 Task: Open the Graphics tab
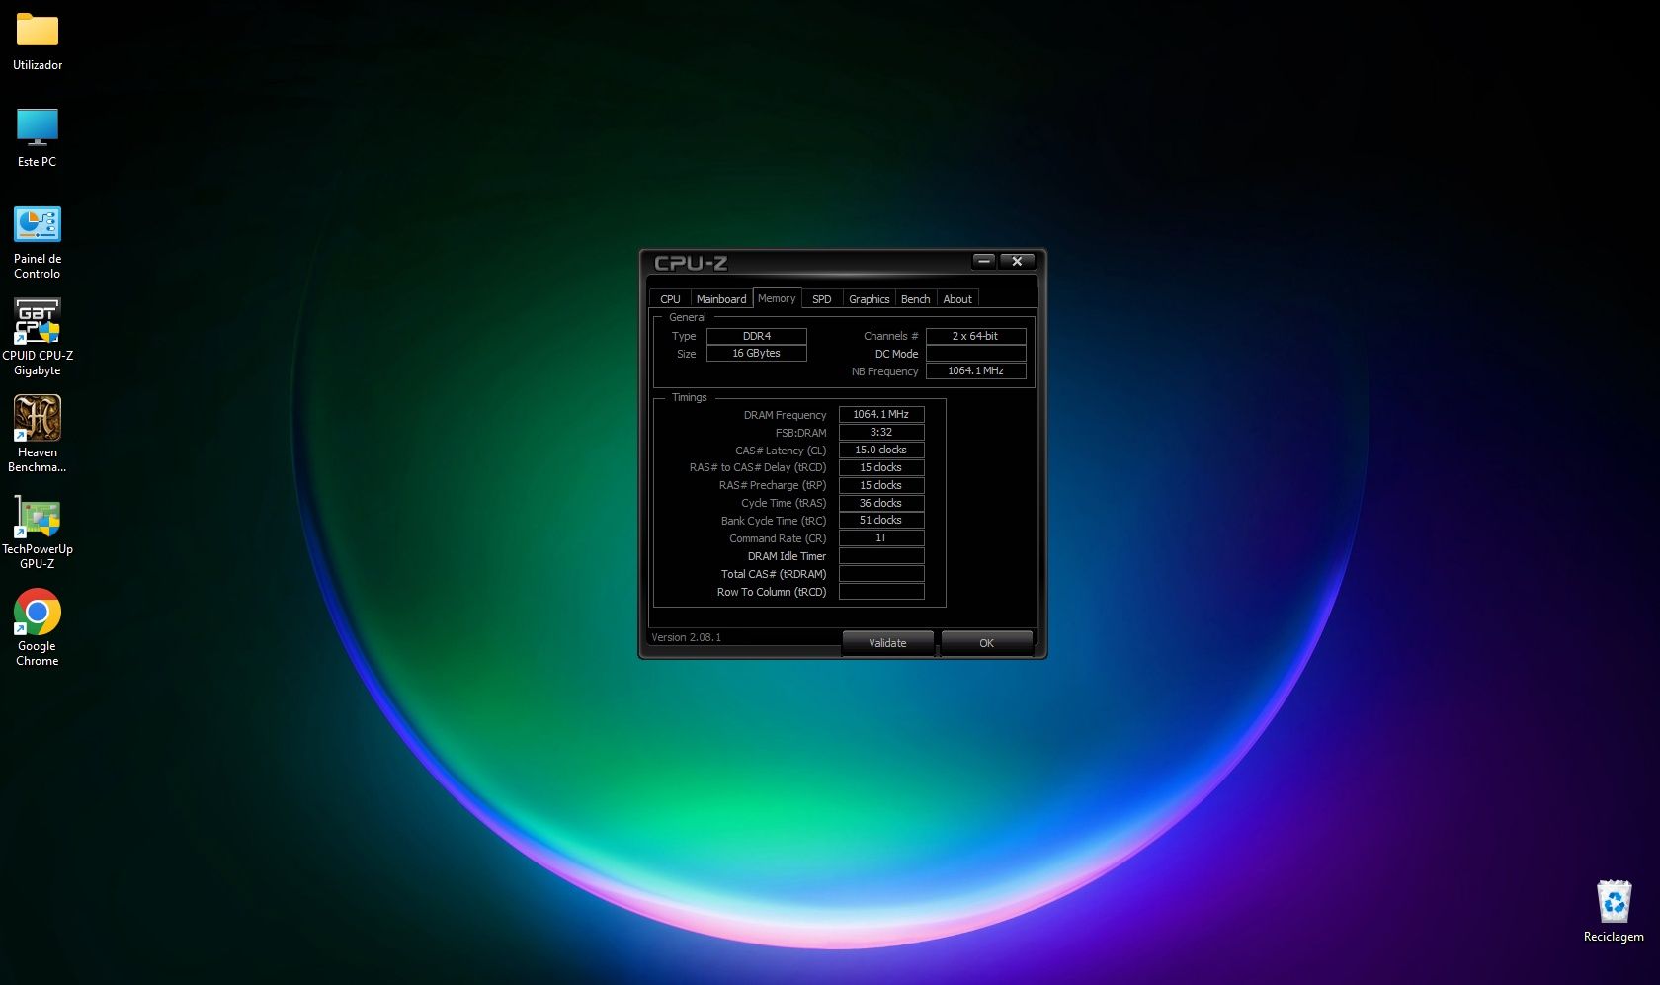[x=870, y=299]
